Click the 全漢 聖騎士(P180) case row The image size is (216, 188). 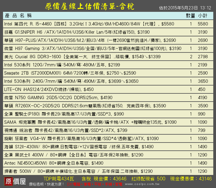(108, 114)
